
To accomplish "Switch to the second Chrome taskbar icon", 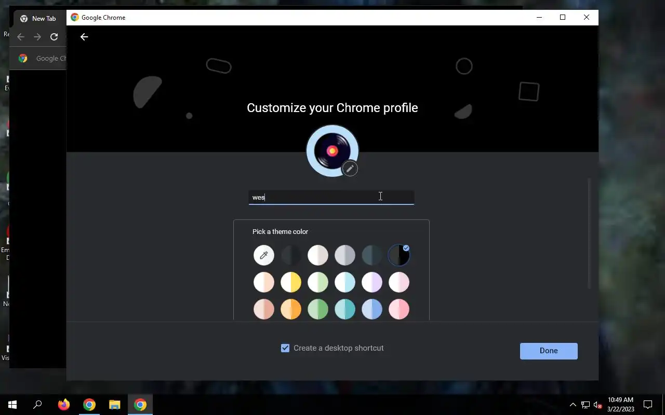I will click(140, 405).
